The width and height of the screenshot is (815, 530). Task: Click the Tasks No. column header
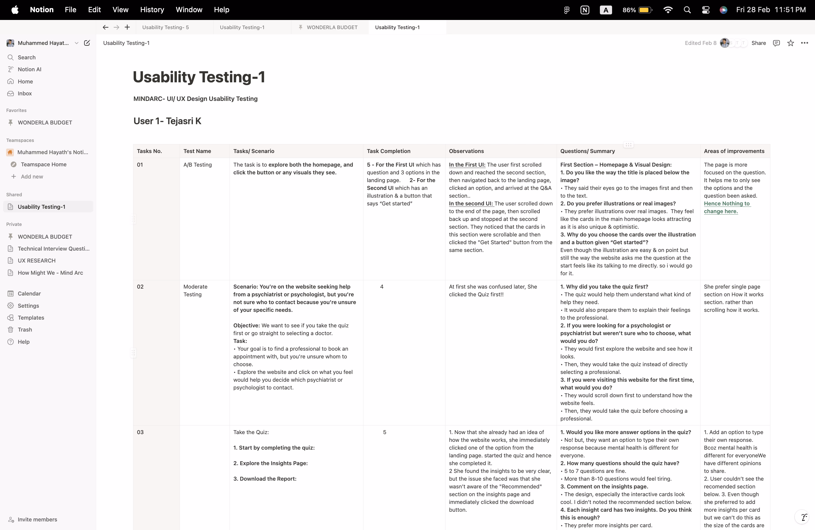[x=157, y=151]
